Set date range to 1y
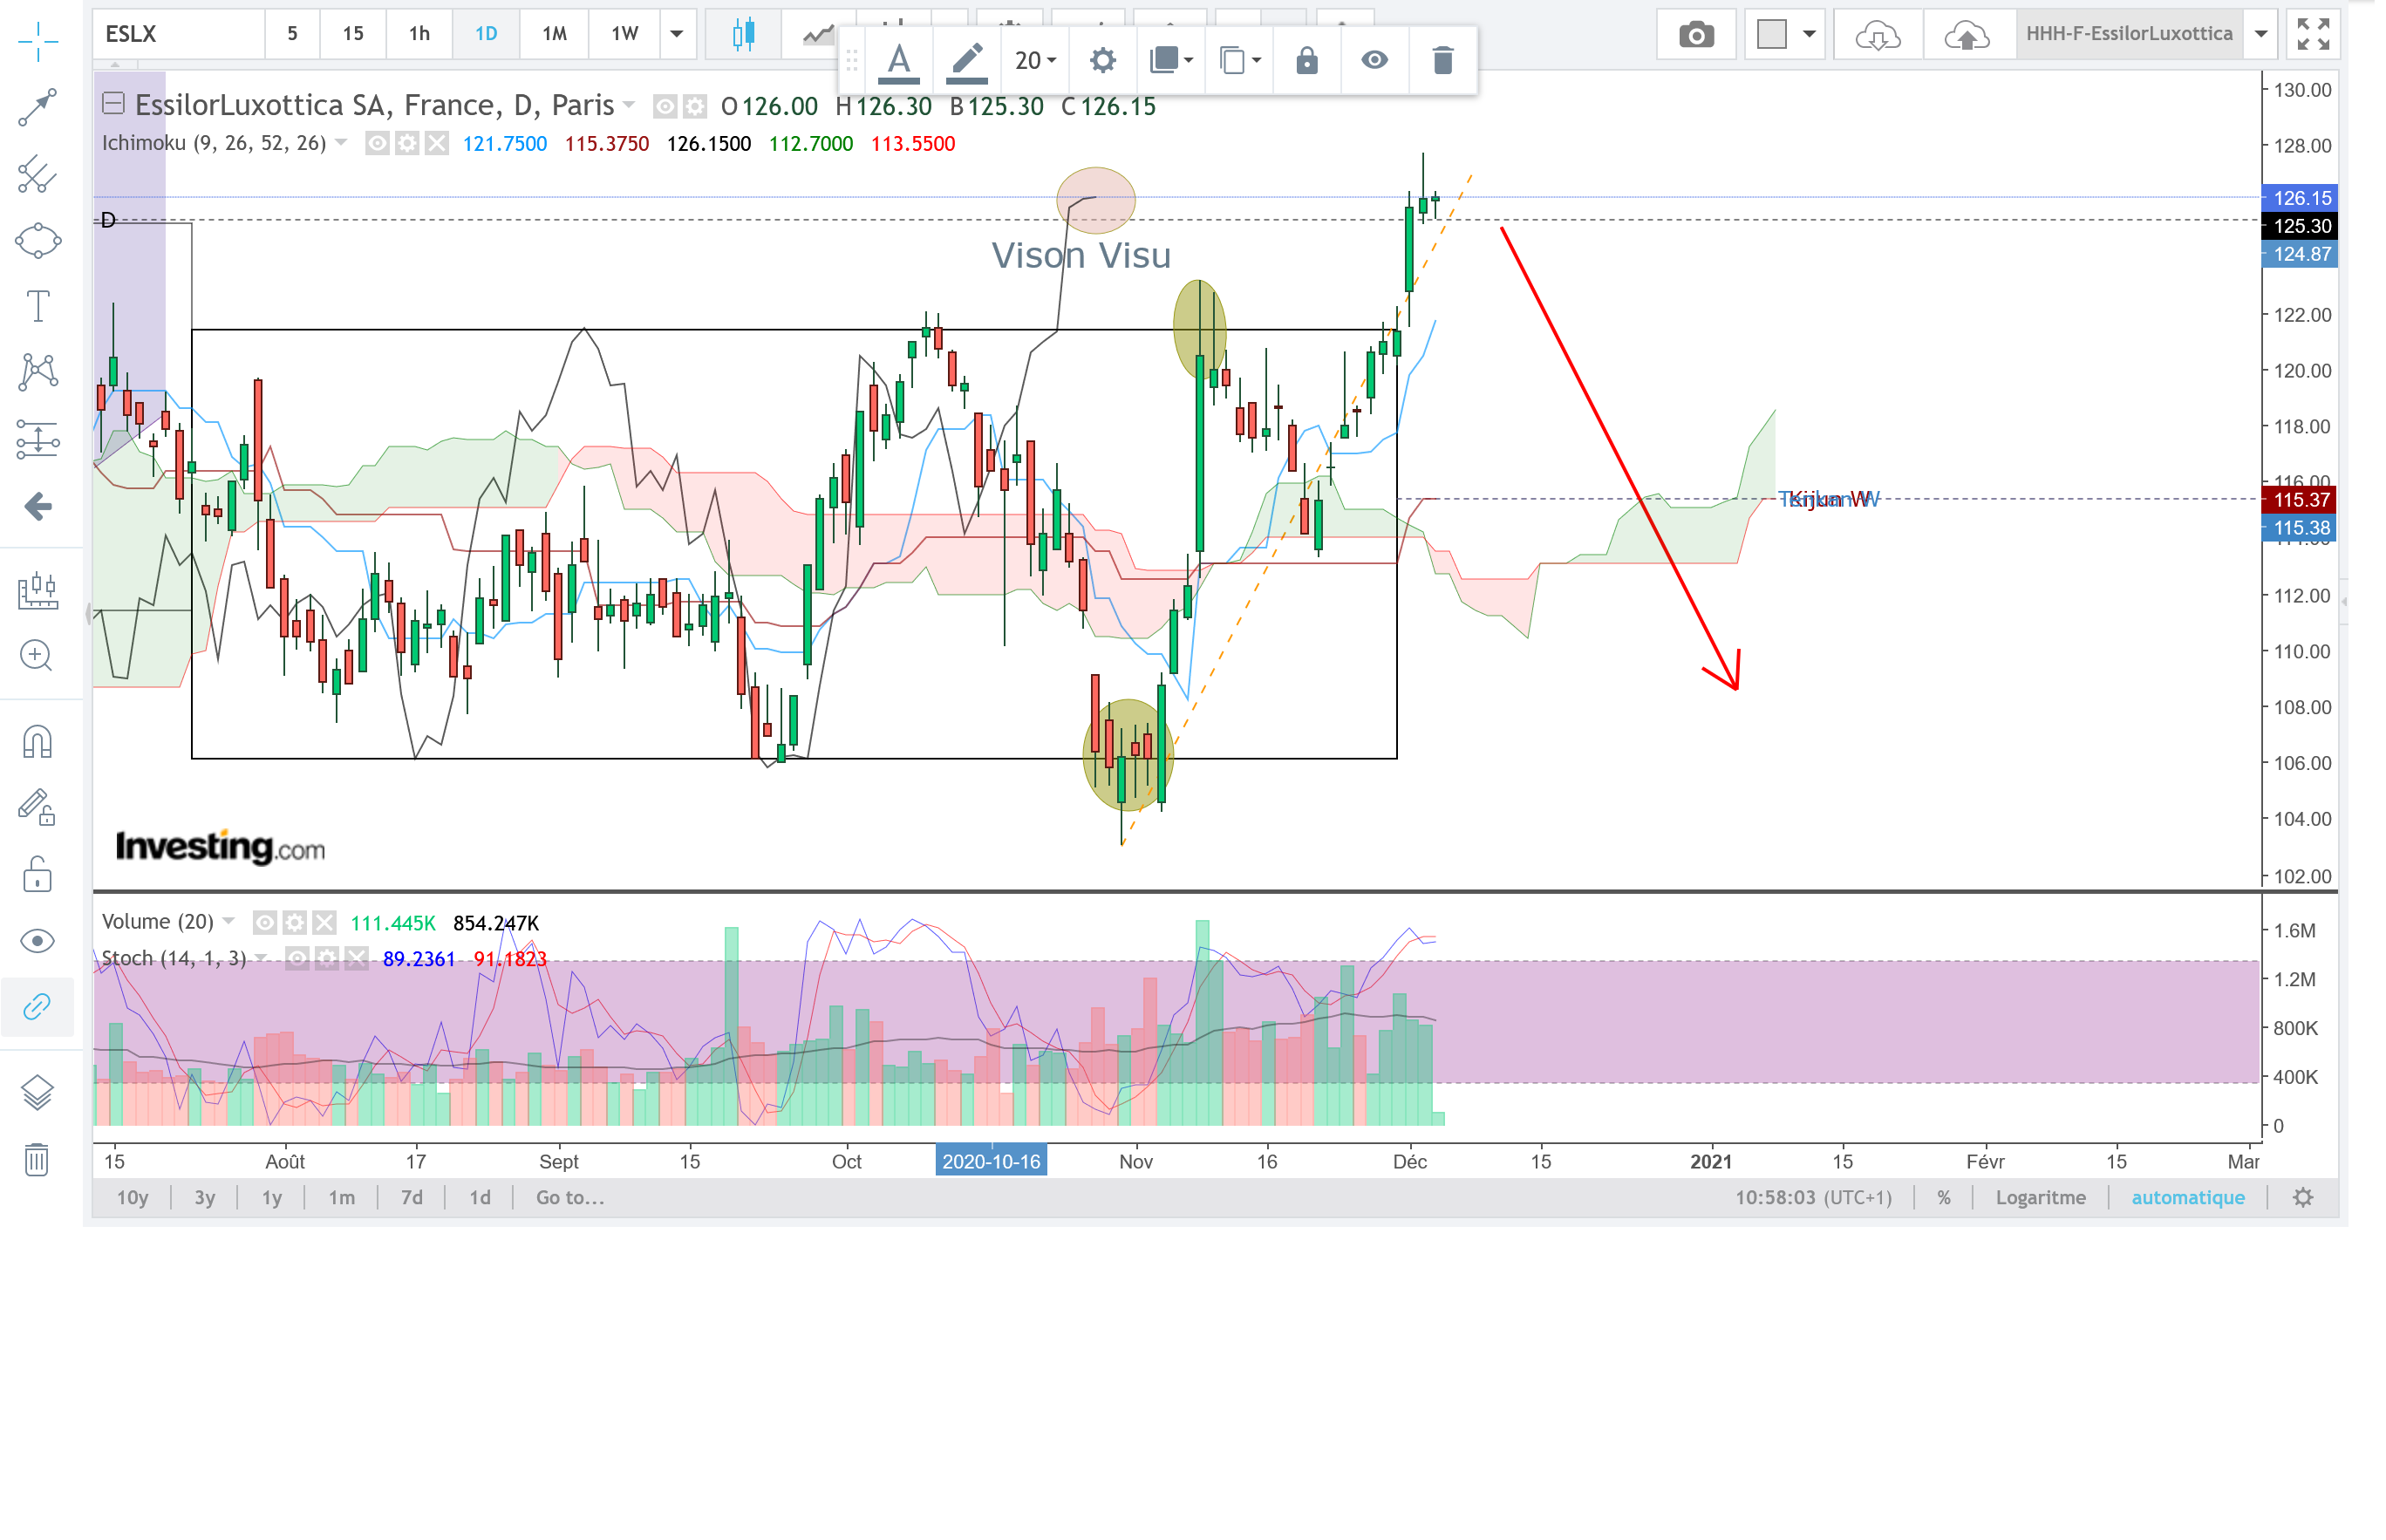The image size is (2386, 1540). pos(272,1197)
